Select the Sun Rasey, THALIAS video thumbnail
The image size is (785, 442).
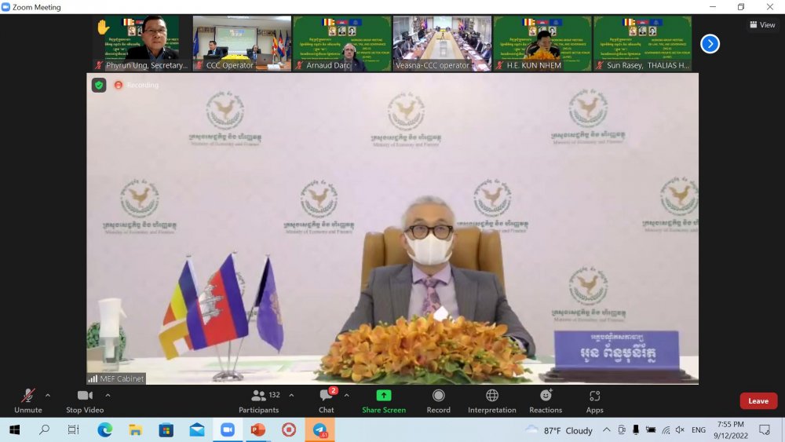pyautogui.click(x=643, y=43)
